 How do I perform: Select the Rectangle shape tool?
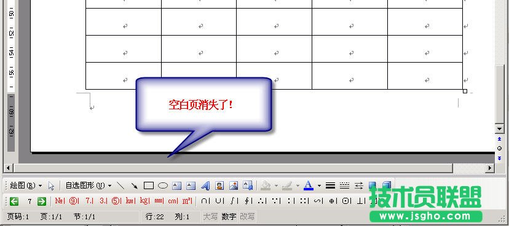(149, 186)
